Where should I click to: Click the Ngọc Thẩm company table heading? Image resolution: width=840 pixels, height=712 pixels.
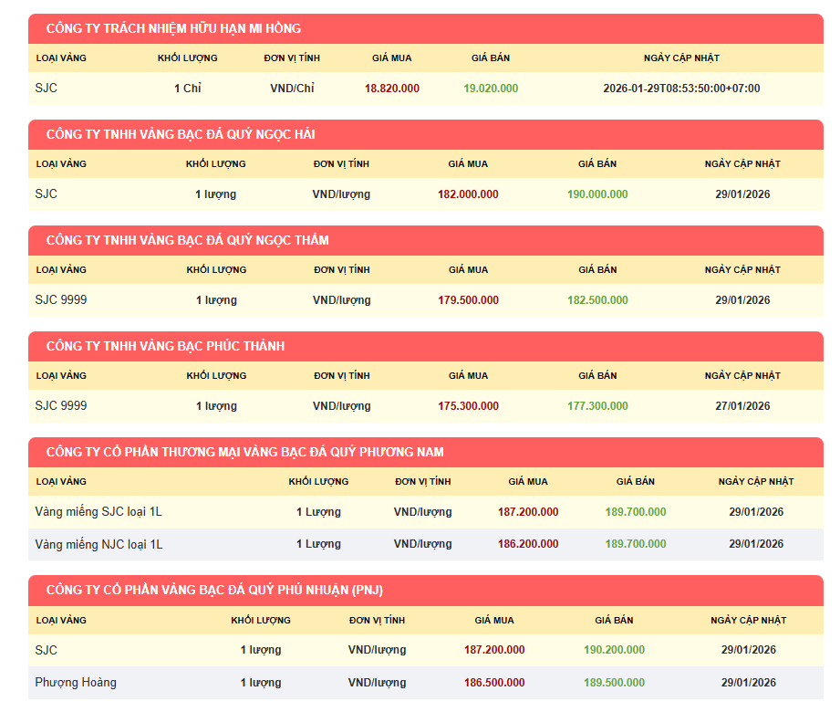coord(187,240)
